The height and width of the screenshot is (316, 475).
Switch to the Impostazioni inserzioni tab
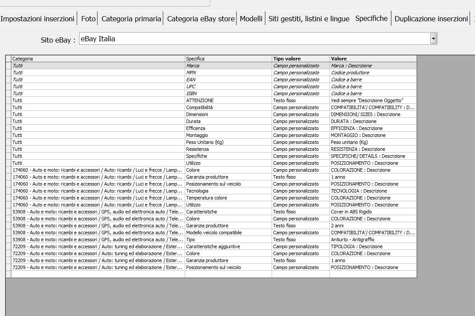pos(37,19)
